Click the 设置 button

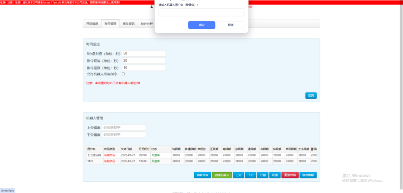pos(311,96)
